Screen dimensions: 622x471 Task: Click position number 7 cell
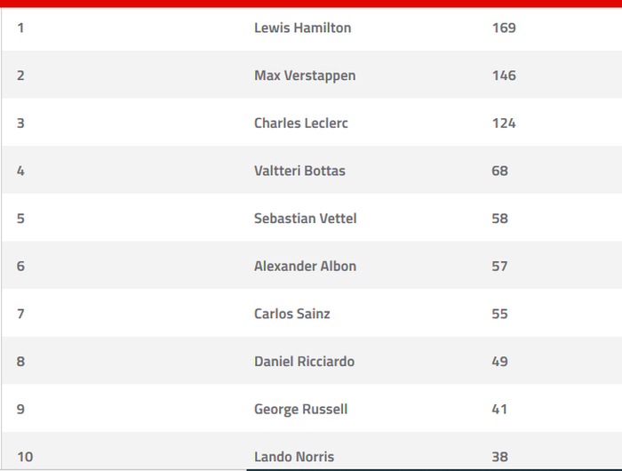click(x=20, y=314)
